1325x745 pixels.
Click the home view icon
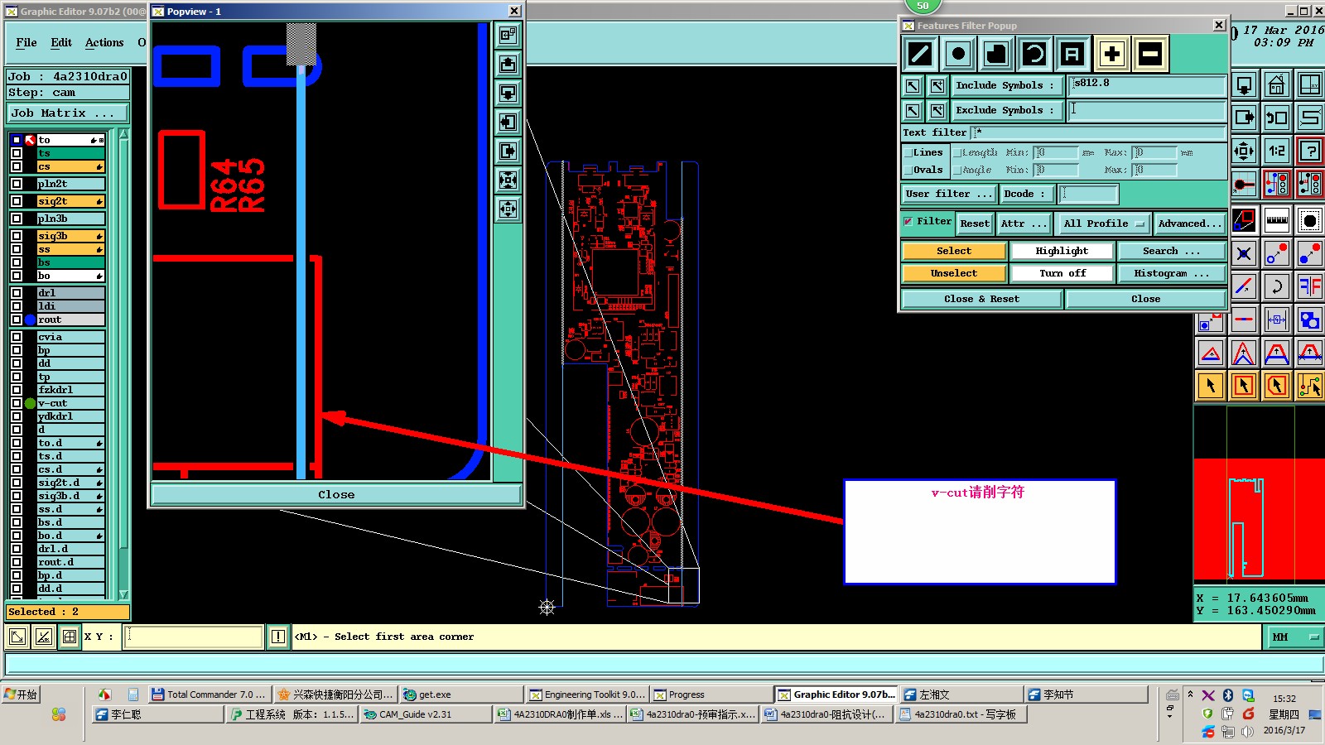(1277, 84)
